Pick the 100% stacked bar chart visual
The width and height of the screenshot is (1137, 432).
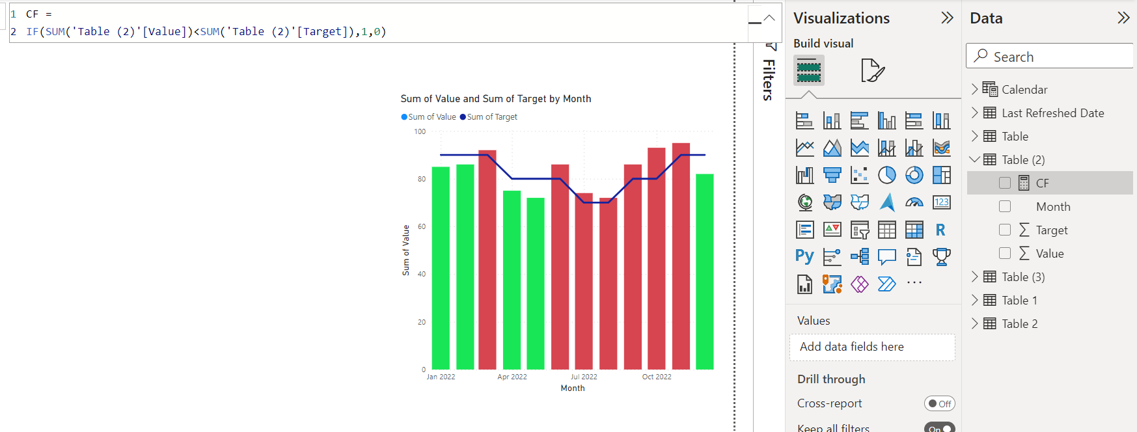(914, 120)
